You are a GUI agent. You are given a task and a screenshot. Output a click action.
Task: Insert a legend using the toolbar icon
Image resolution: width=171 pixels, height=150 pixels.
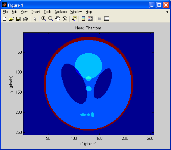[x=90, y=19]
